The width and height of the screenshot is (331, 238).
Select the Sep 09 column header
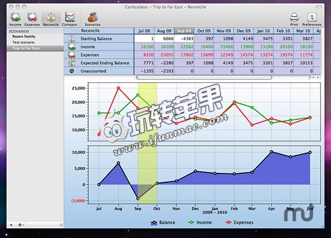pos(184,31)
